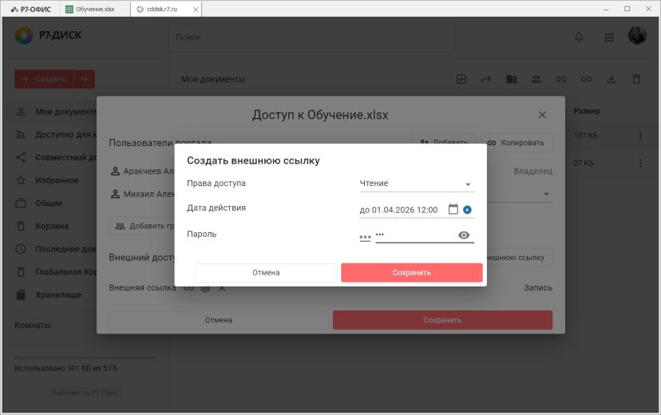This screenshot has height=415, width=661.
Task: Click into the Пароль input field
Action: 415,235
